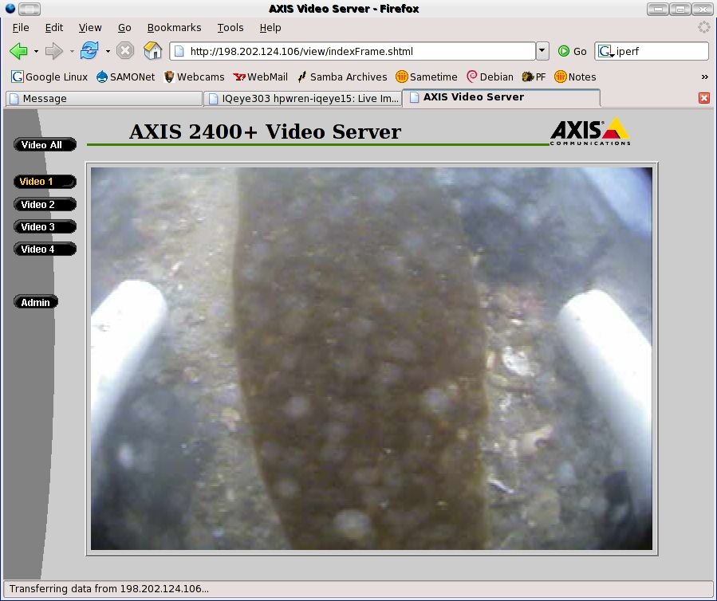This screenshot has height=601, width=717.
Task: Click the green Go button
Action: click(x=572, y=51)
